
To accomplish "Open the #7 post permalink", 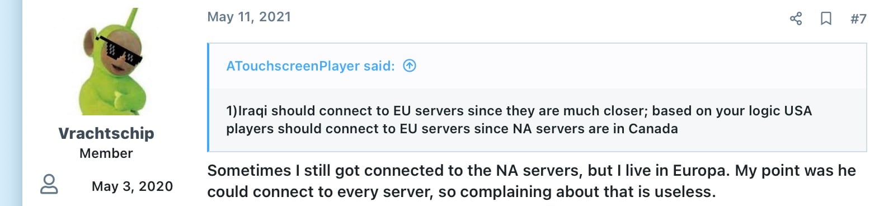I will (858, 18).
